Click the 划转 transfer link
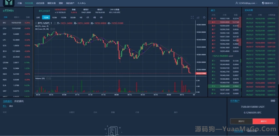This screenshot has width=279, height=136. pyautogui.click(x=273, y=101)
